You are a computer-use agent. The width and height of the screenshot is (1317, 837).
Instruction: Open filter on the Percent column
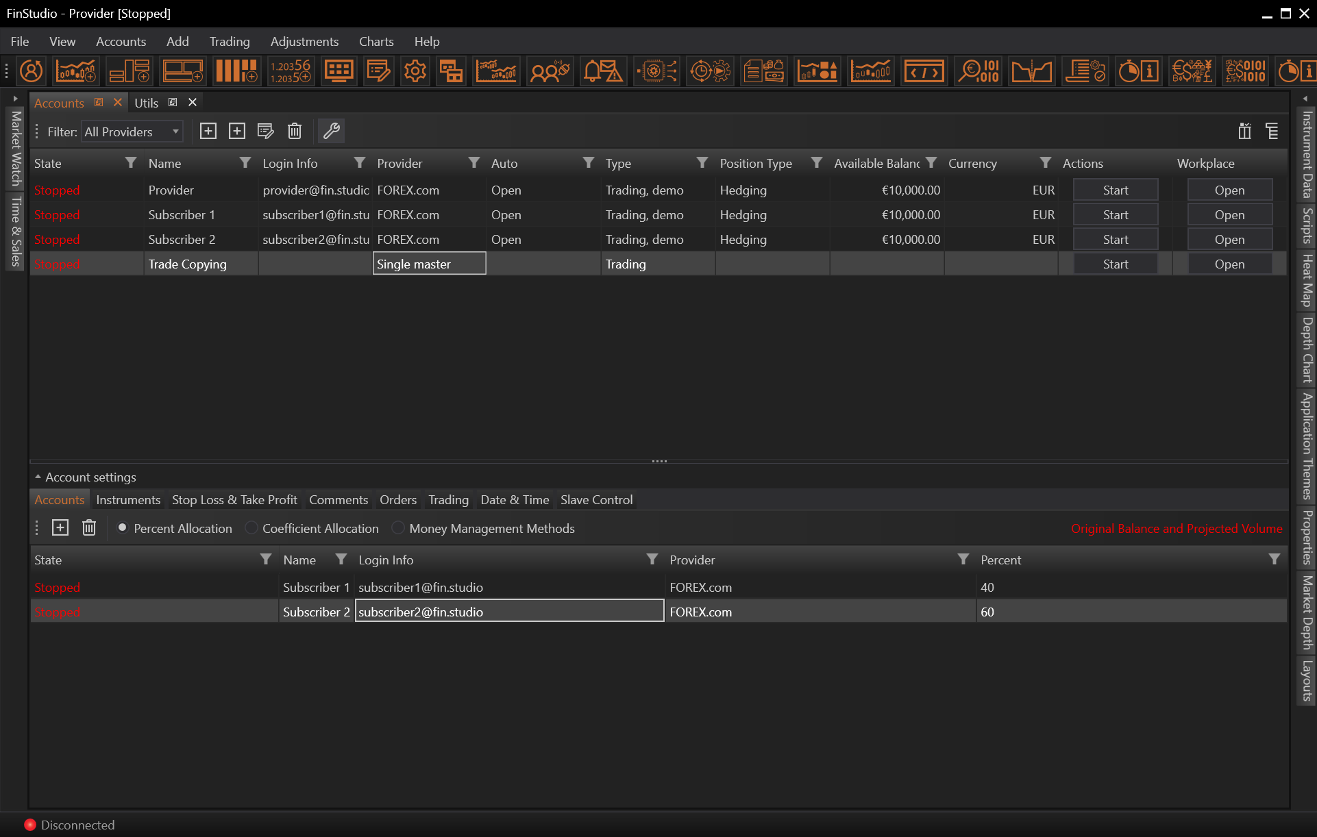tap(1274, 560)
